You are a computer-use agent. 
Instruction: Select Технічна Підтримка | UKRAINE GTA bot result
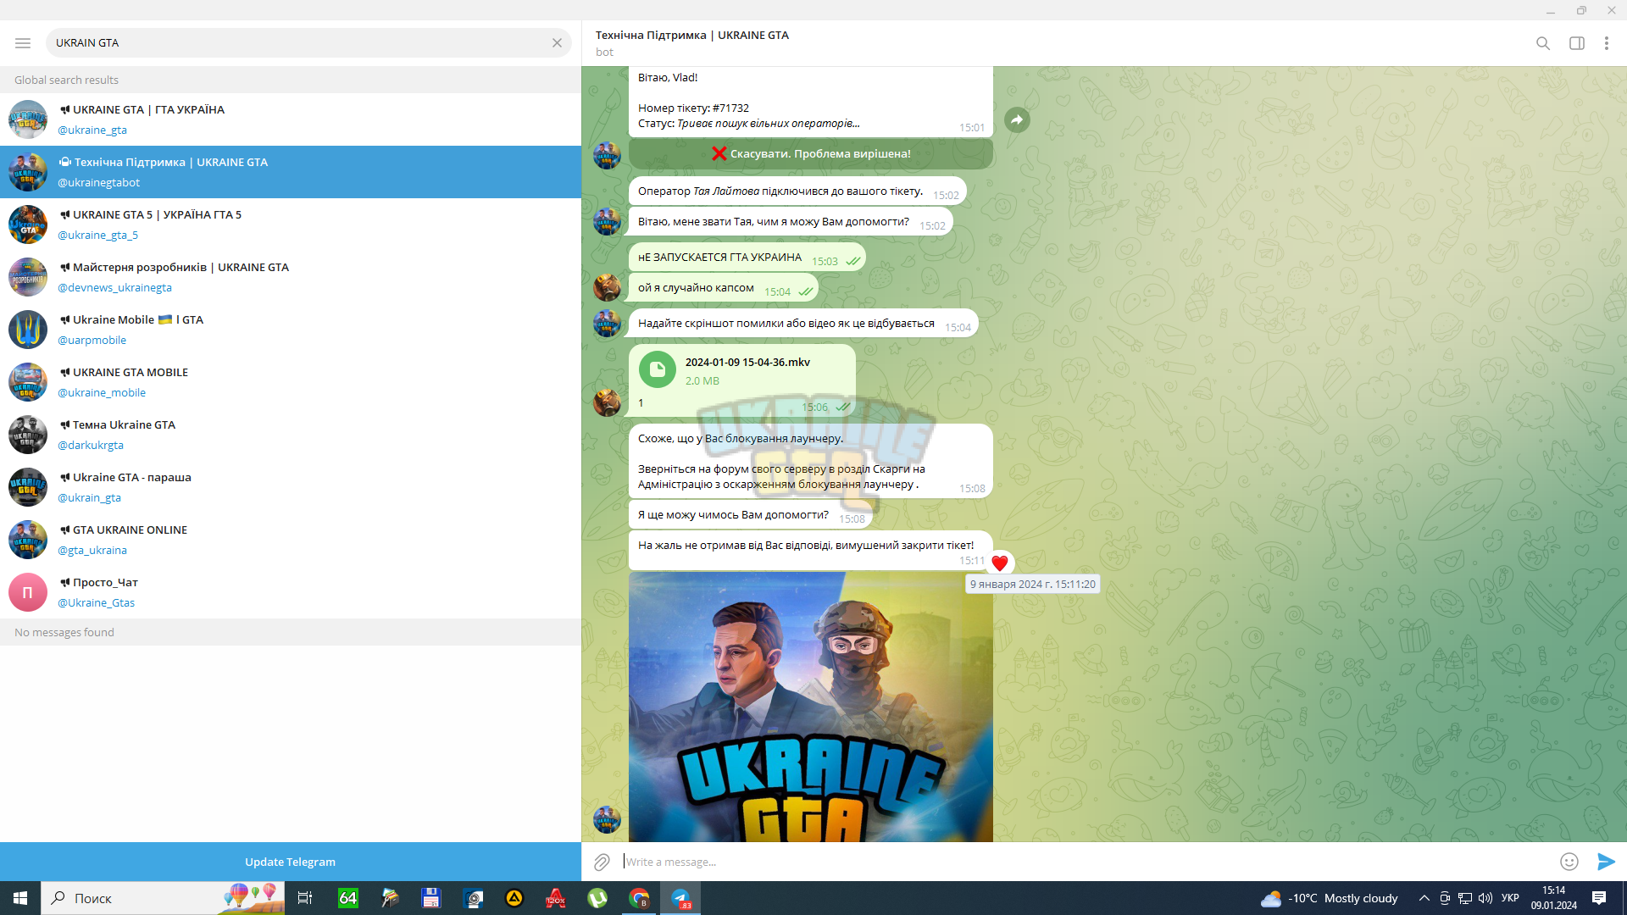(291, 172)
